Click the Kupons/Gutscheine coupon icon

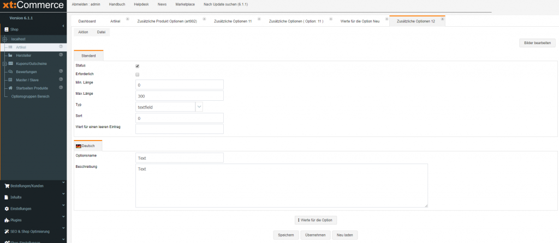tap(10, 64)
